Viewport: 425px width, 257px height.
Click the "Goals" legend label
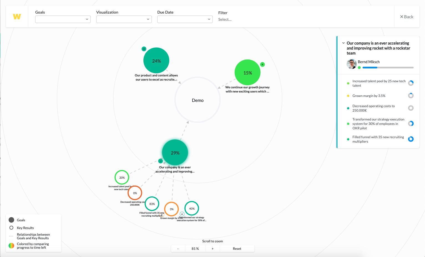21,220
